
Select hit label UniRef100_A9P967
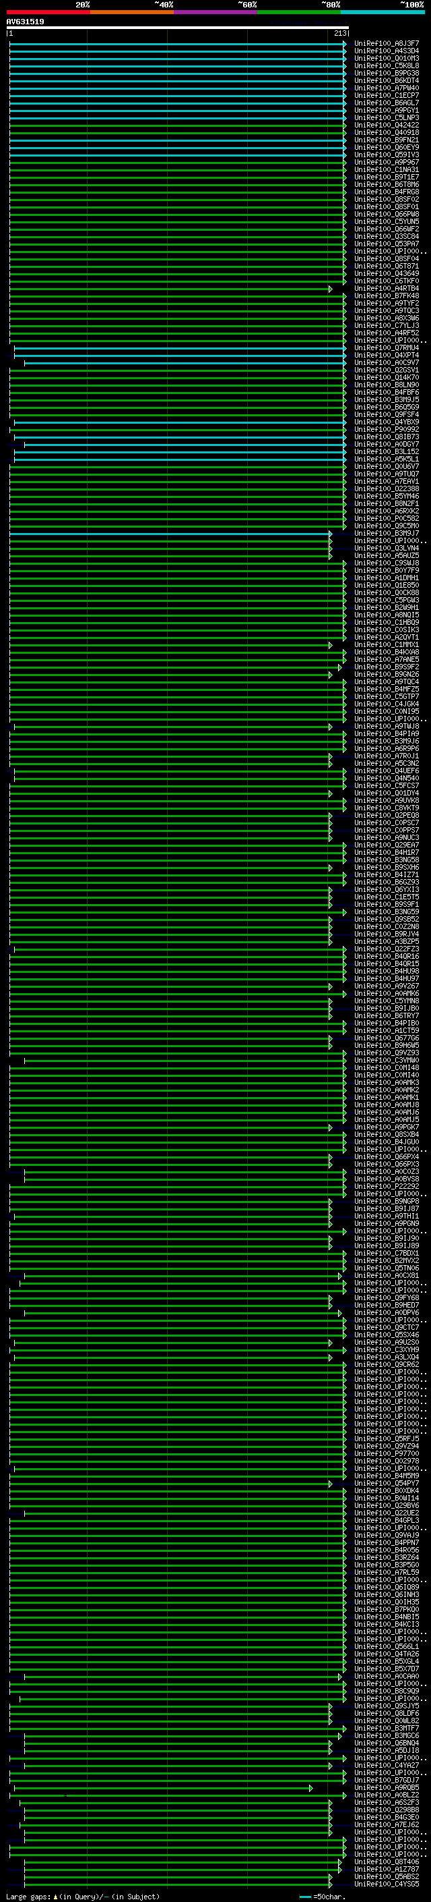pos(387,163)
